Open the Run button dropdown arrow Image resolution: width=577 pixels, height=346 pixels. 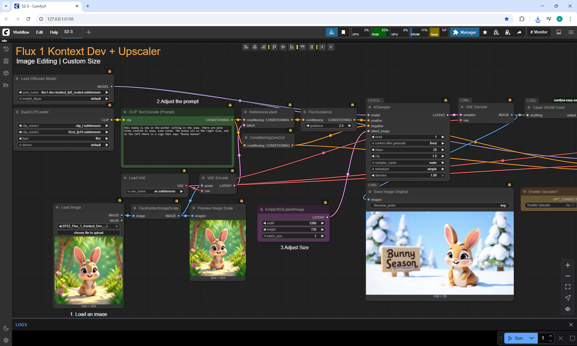pyautogui.click(x=532, y=338)
